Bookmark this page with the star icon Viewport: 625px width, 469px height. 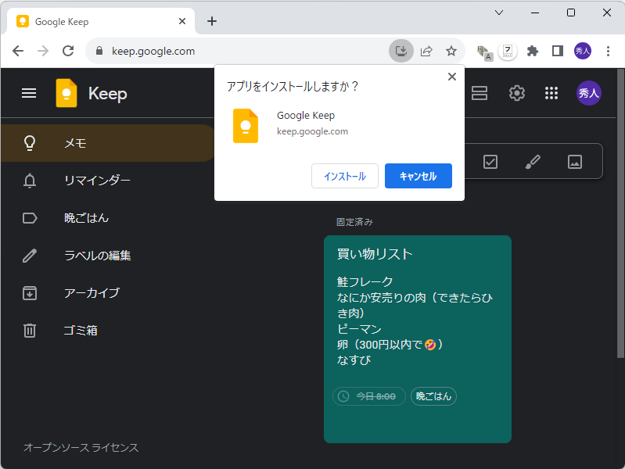point(451,51)
